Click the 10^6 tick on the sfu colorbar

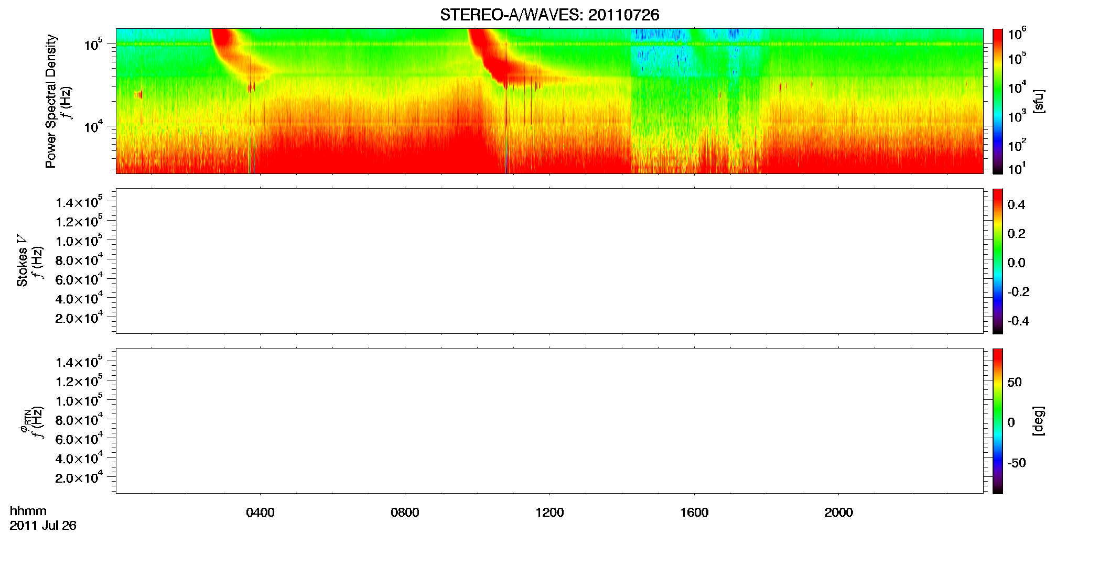pos(1017,34)
